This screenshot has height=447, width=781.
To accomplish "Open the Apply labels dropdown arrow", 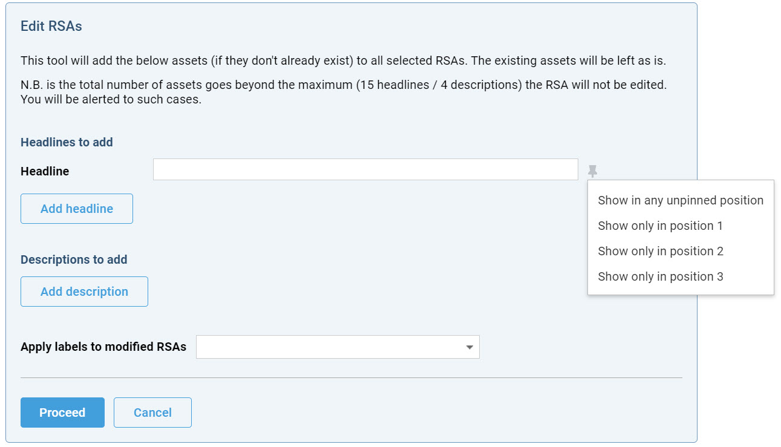I will [x=469, y=347].
